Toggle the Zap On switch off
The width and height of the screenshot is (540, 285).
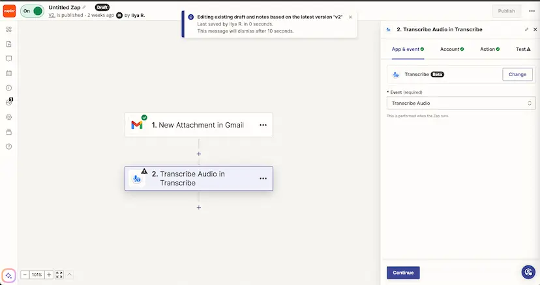click(x=32, y=11)
